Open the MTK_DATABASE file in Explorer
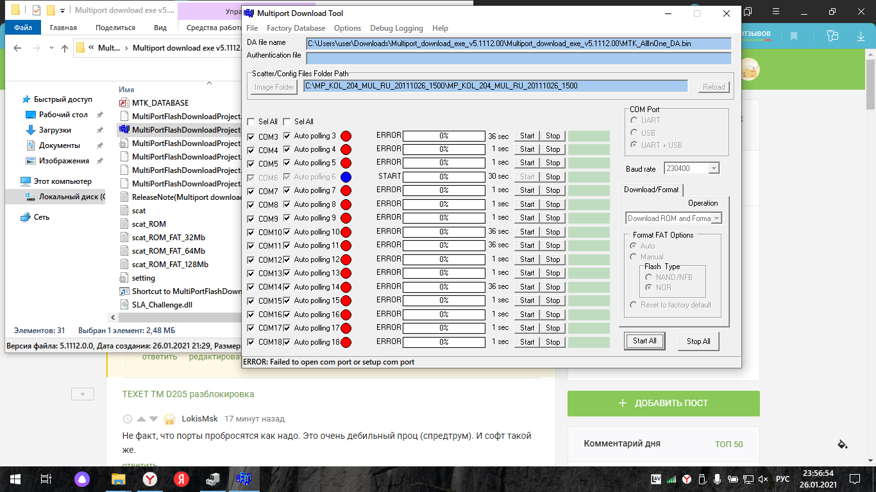 [160, 102]
